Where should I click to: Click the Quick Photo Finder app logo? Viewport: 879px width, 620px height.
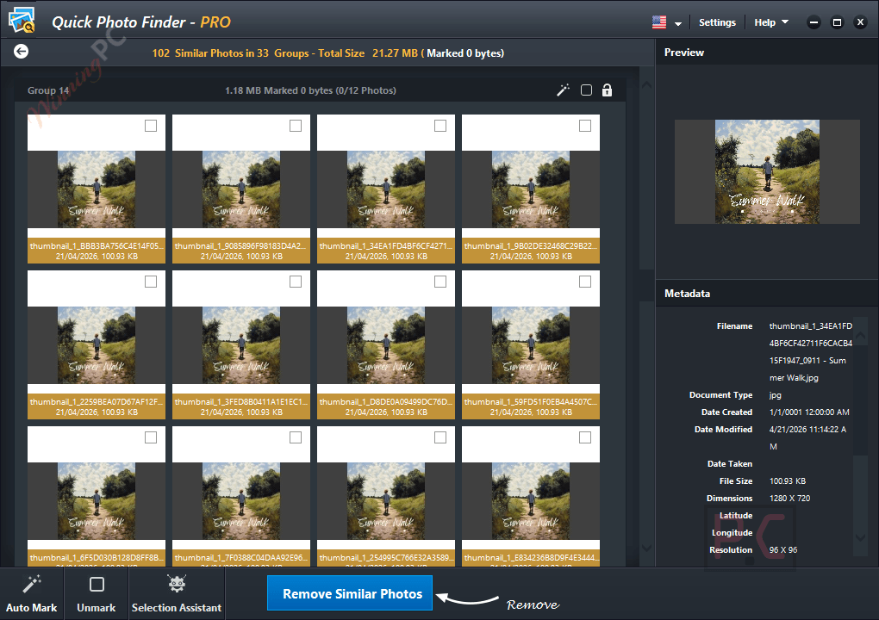(x=22, y=20)
